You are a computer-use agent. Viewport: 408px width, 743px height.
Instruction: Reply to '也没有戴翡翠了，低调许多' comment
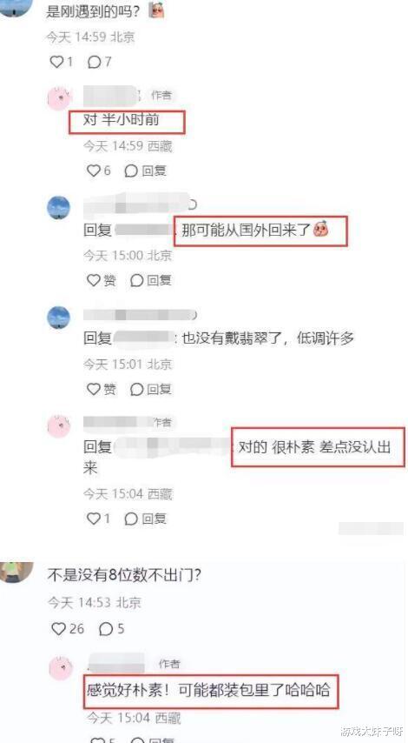point(151,390)
